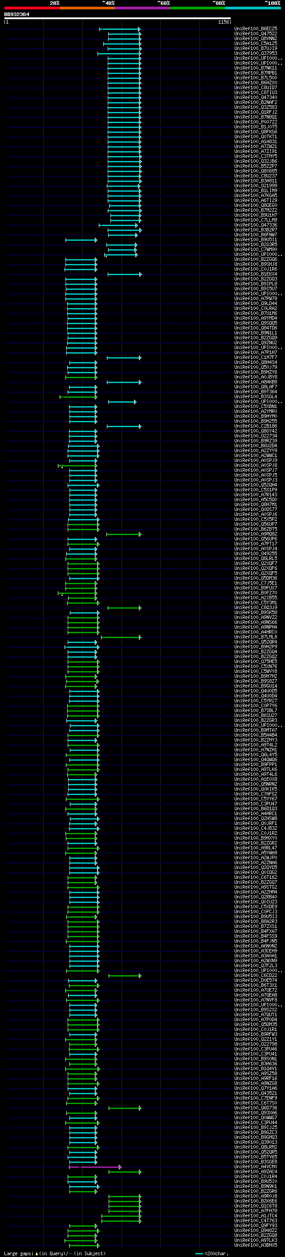Open hit UniRef100_B6ECZ5

click(x=256, y=29)
